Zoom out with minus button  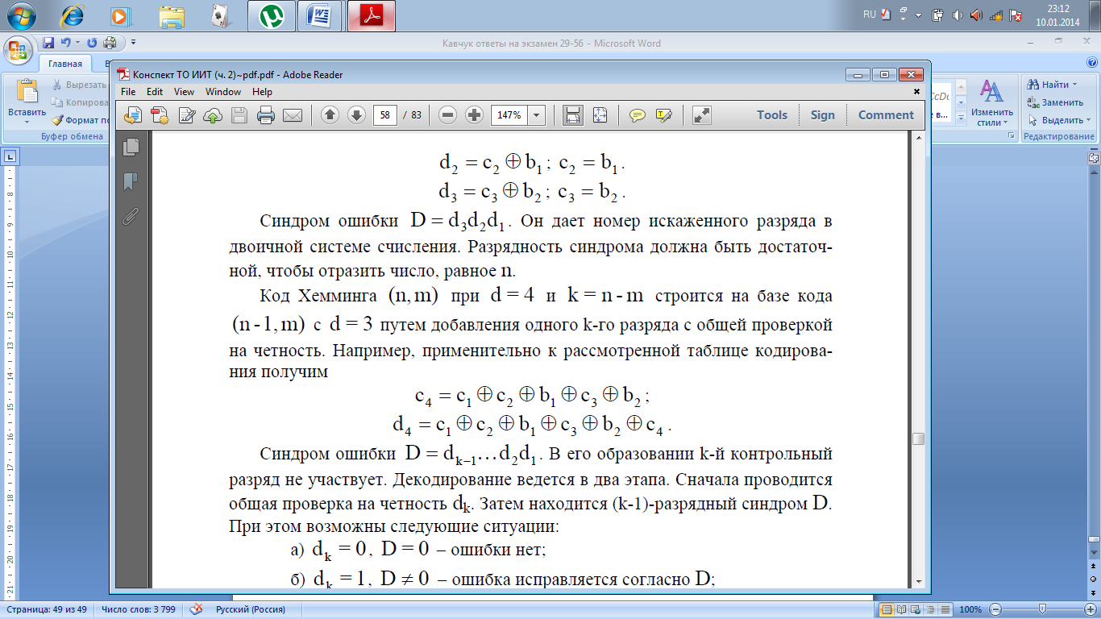pyautogui.click(x=448, y=115)
